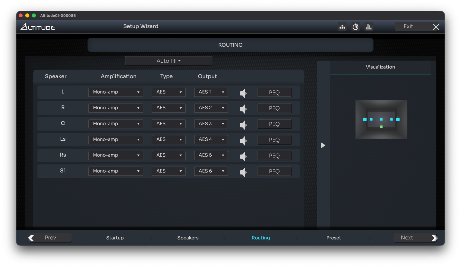The height and width of the screenshot is (267, 461).
Task: Play test sound for R speaker
Action: (x=243, y=109)
